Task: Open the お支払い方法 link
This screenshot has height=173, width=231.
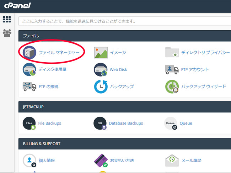Action: click(x=122, y=161)
